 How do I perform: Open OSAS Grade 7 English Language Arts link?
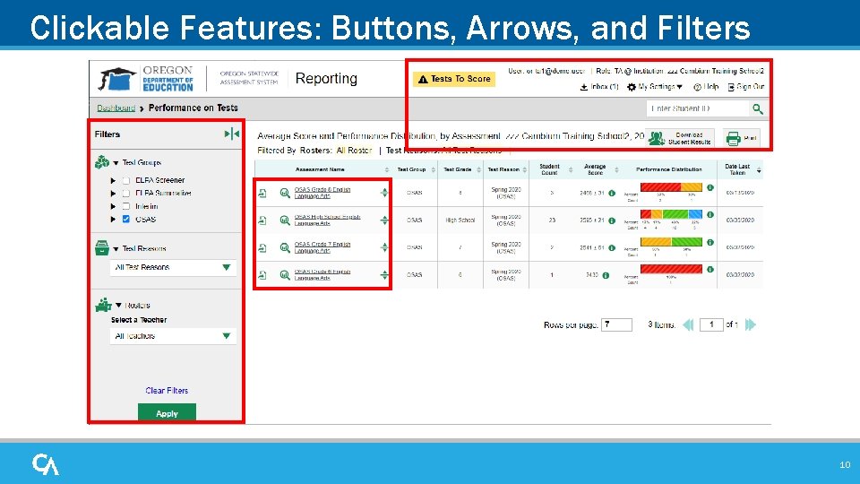tap(322, 247)
